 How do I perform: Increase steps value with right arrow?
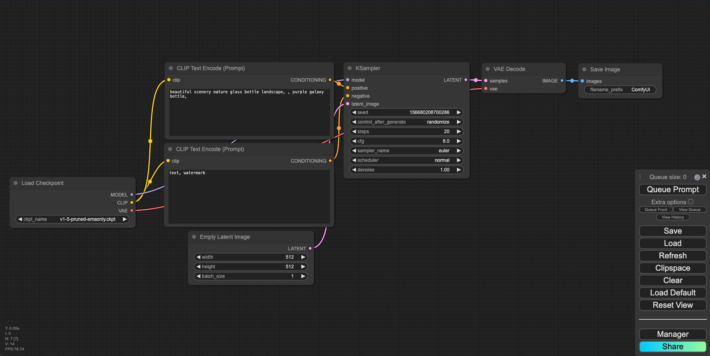pyautogui.click(x=459, y=132)
